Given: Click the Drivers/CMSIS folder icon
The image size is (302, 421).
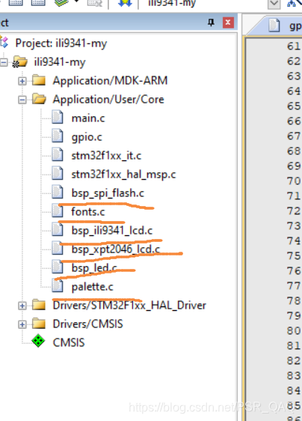Looking at the screenshot, I should point(39,324).
